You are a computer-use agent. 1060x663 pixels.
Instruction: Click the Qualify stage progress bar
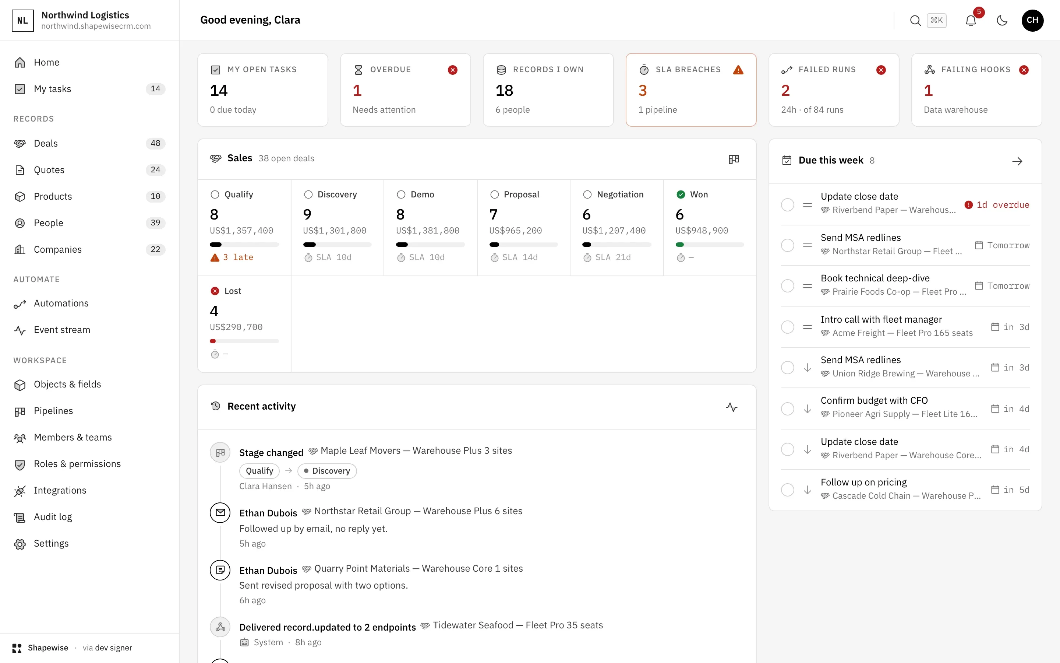pyautogui.click(x=244, y=245)
